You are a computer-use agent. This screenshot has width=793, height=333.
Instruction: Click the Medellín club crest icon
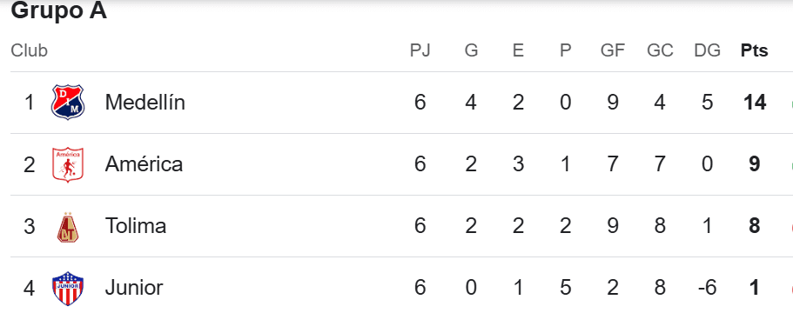(68, 103)
